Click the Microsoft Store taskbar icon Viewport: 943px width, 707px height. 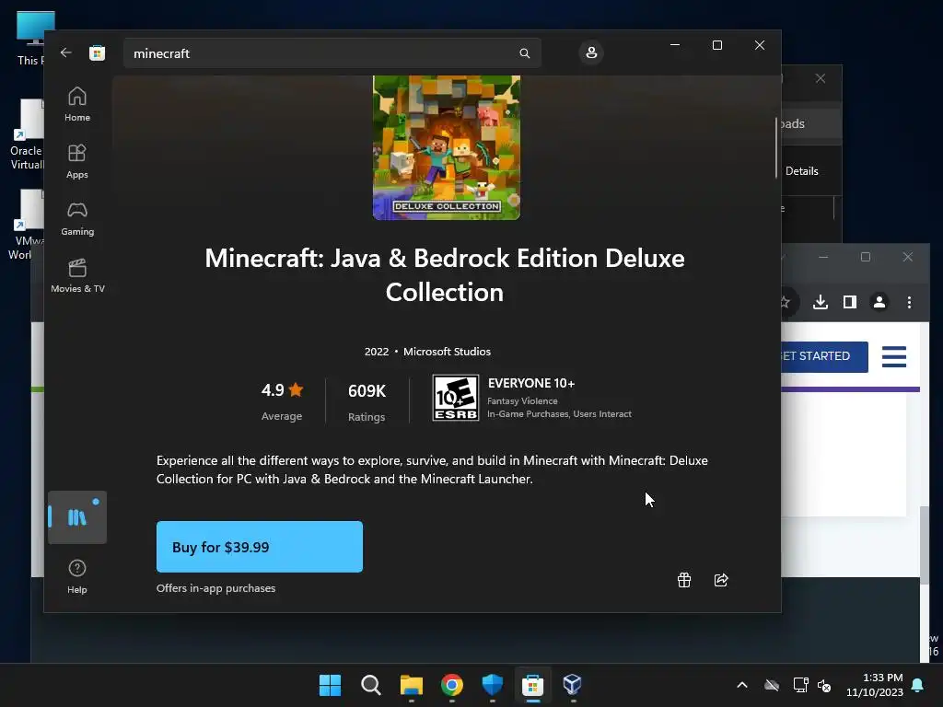coord(532,685)
